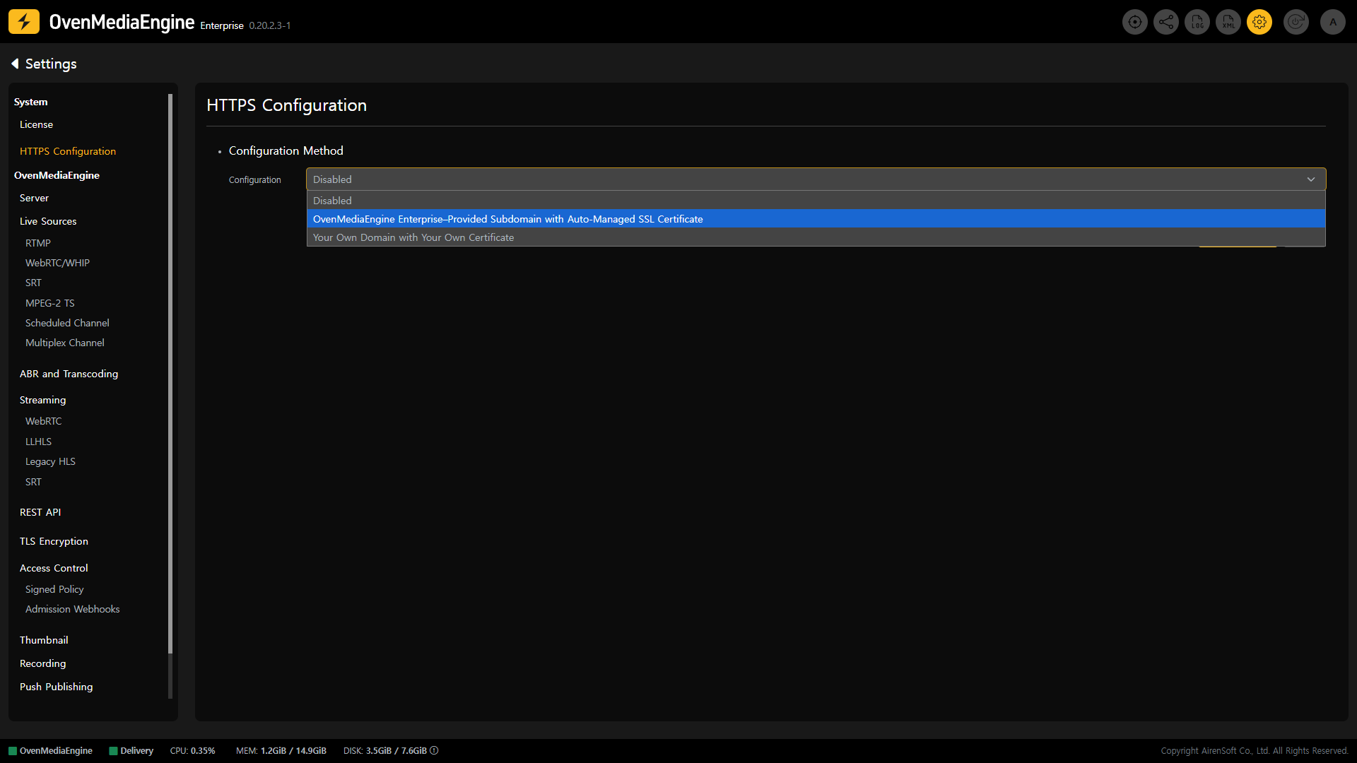Click the restart power icon

[1296, 22]
